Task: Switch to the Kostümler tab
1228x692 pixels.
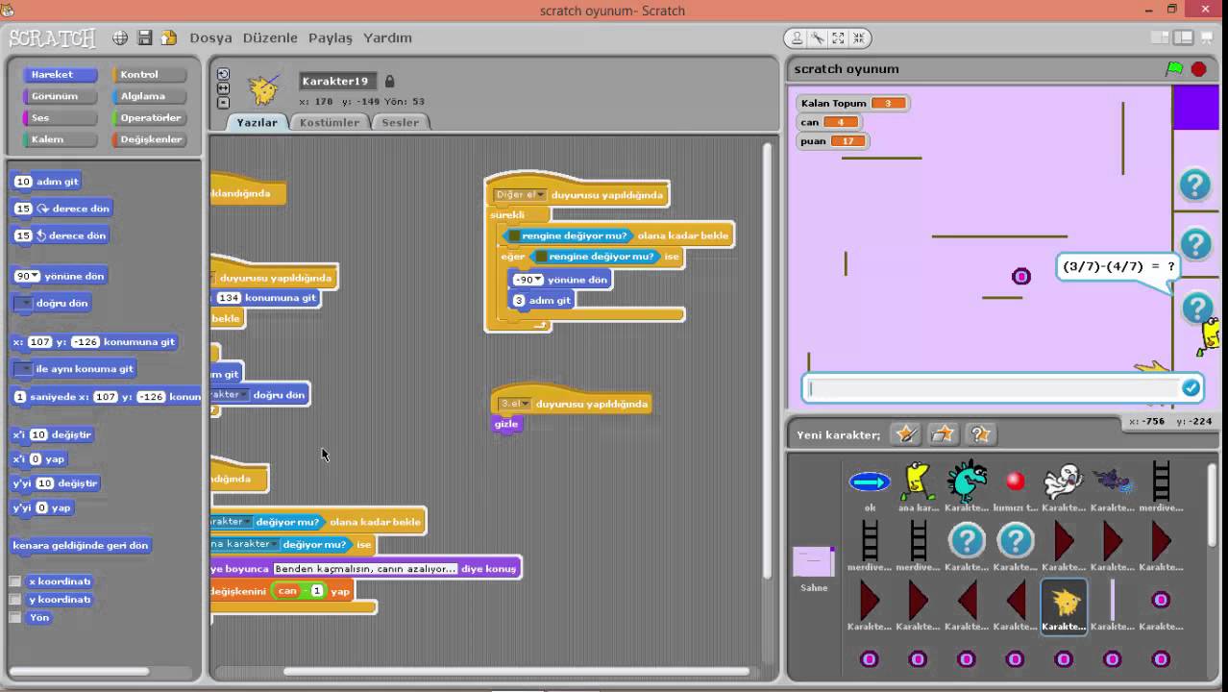Action: click(x=330, y=123)
